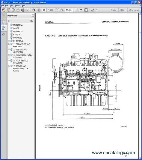The height and width of the screenshot is (160, 142).
Task: Go to next page with down arrow
Action: tap(39, 10)
